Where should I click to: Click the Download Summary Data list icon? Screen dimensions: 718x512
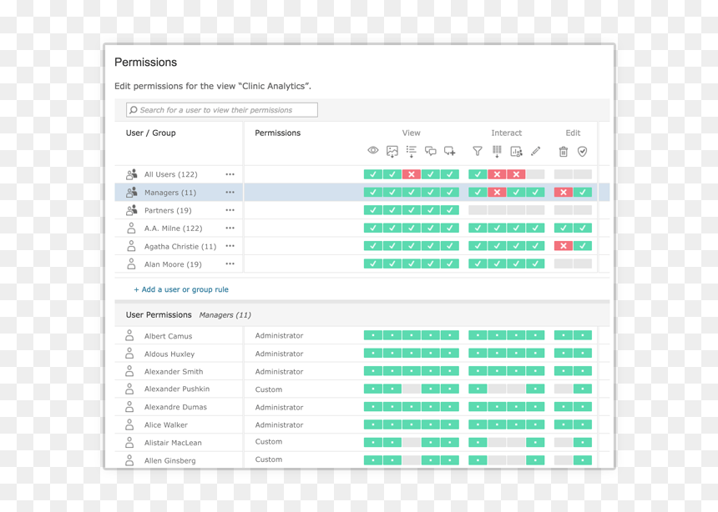[412, 152]
